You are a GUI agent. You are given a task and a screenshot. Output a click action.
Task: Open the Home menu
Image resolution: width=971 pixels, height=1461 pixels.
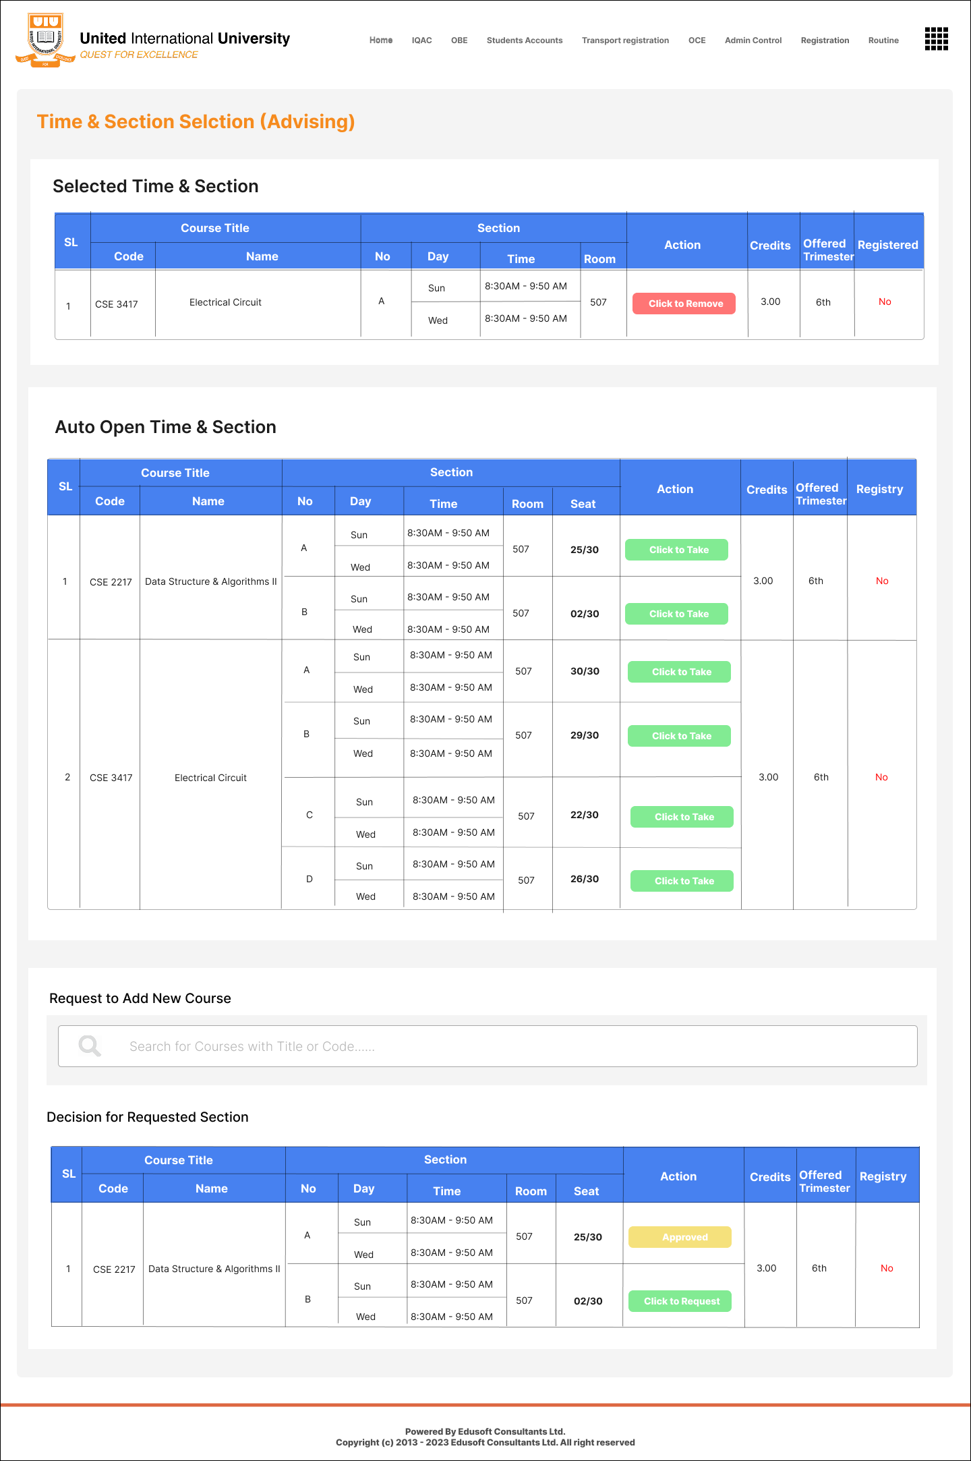(x=380, y=40)
